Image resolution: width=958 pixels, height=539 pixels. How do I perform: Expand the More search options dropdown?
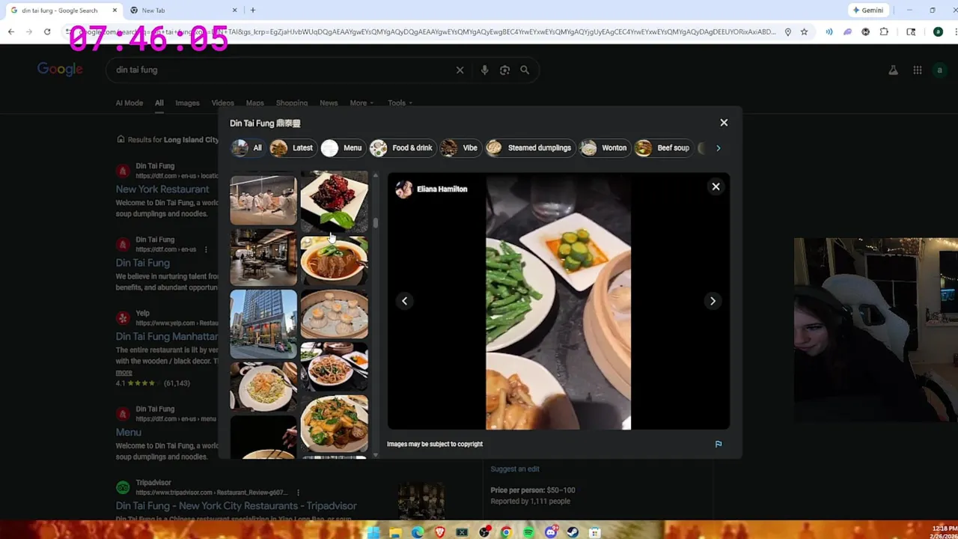pos(361,103)
